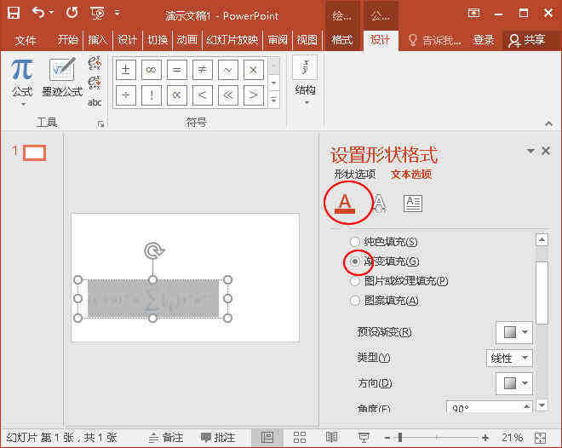Open the format pane options arrow

click(x=530, y=151)
